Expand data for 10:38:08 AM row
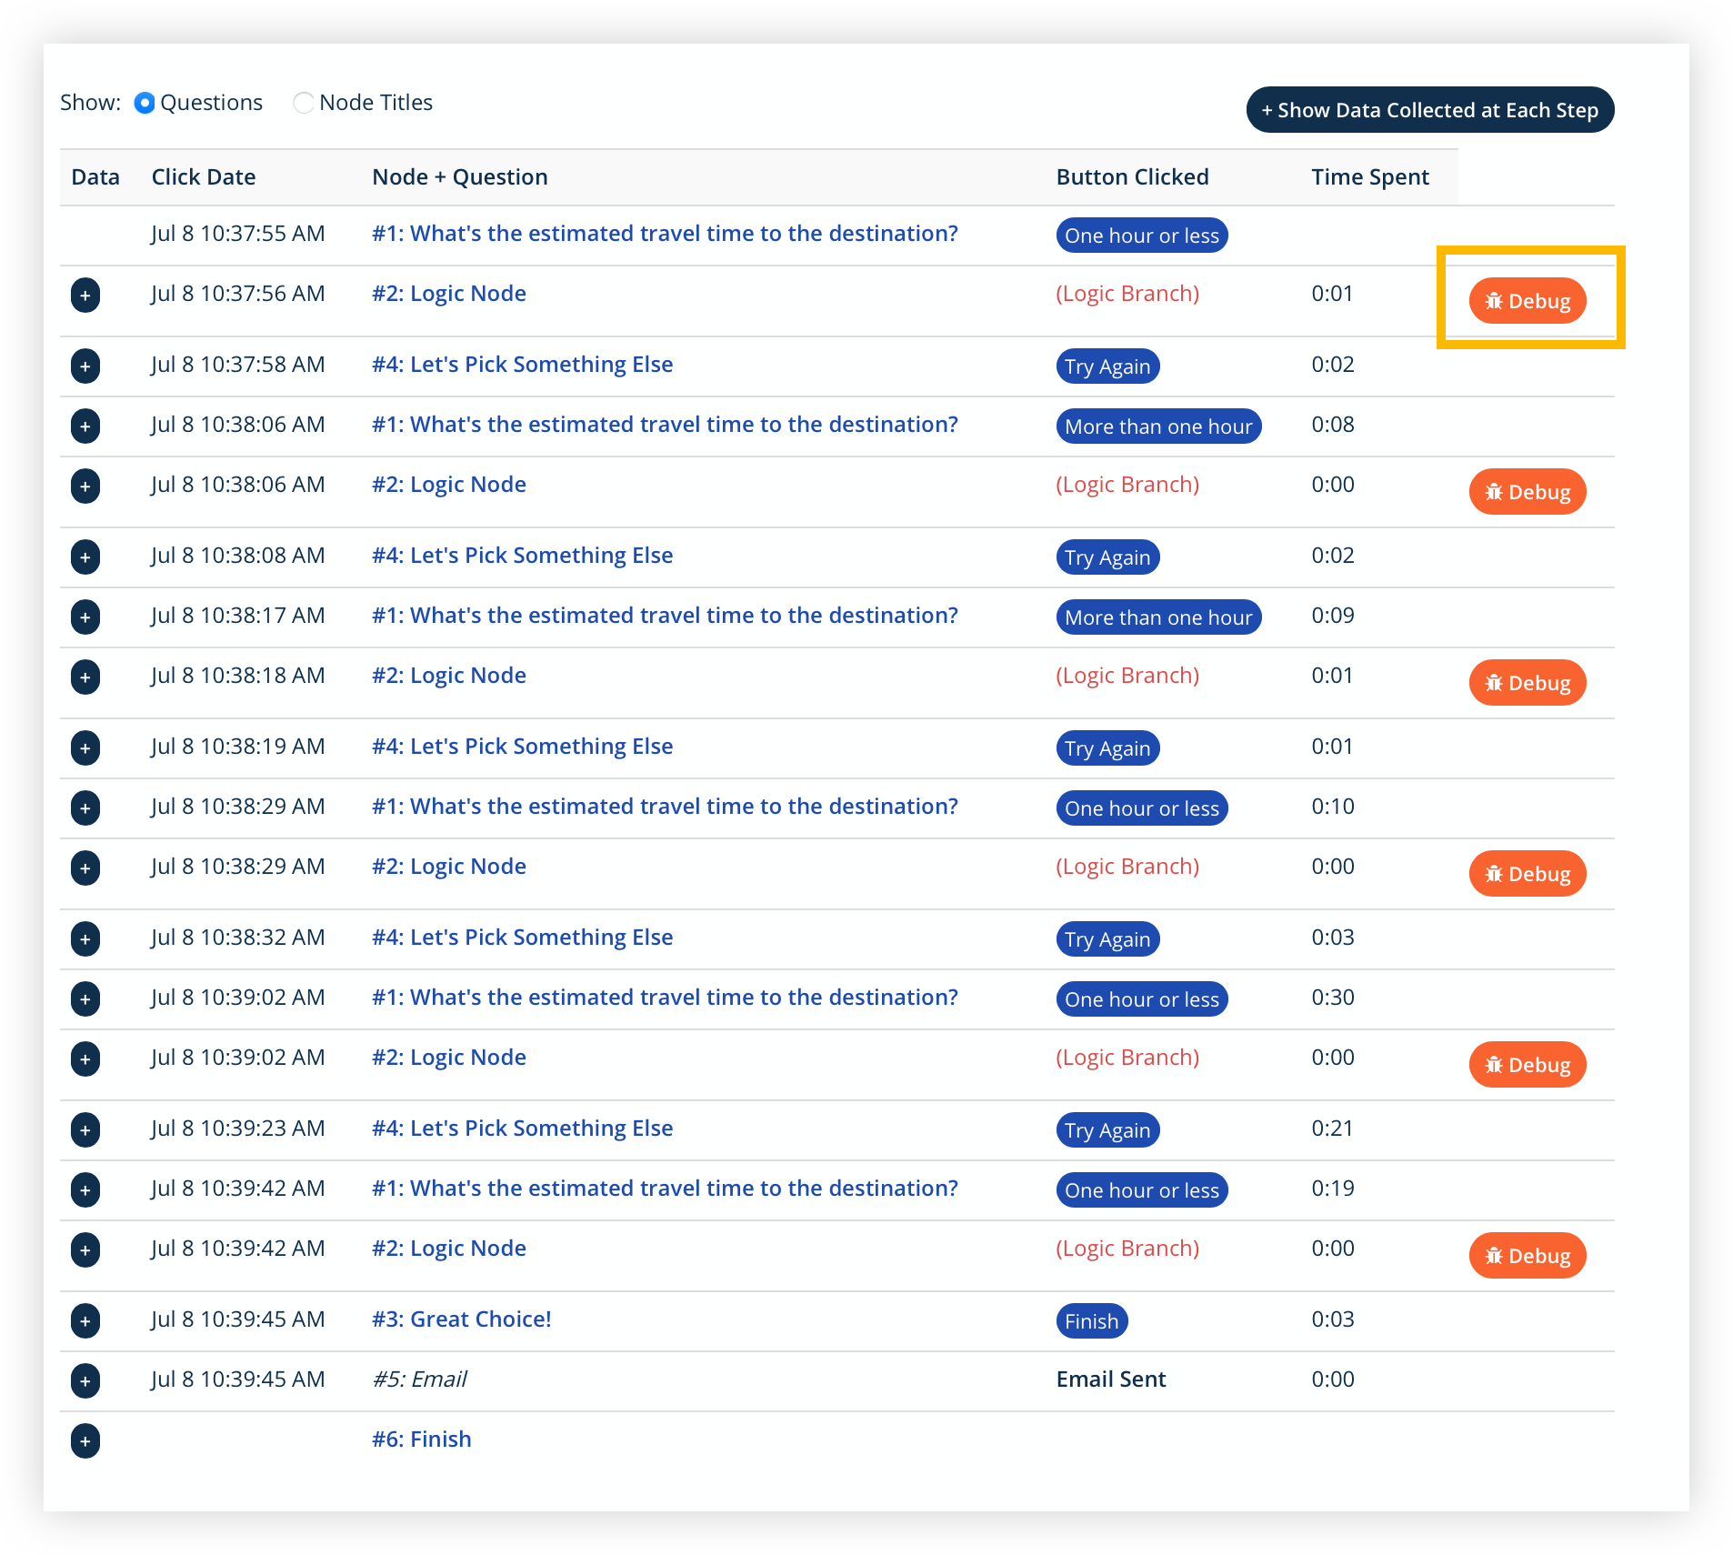Viewport: 1733px width, 1555px height. coord(85,557)
